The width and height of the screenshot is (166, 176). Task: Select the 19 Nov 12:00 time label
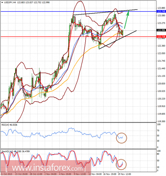click(124, 174)
